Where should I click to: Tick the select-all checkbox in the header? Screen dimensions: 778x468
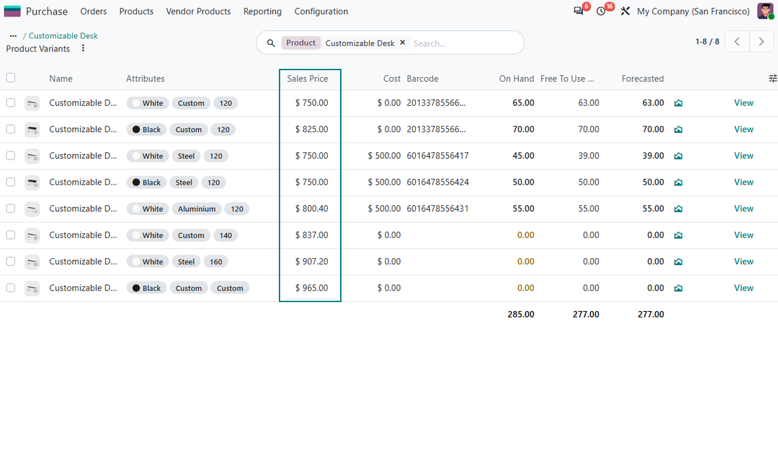coord(10,78)
